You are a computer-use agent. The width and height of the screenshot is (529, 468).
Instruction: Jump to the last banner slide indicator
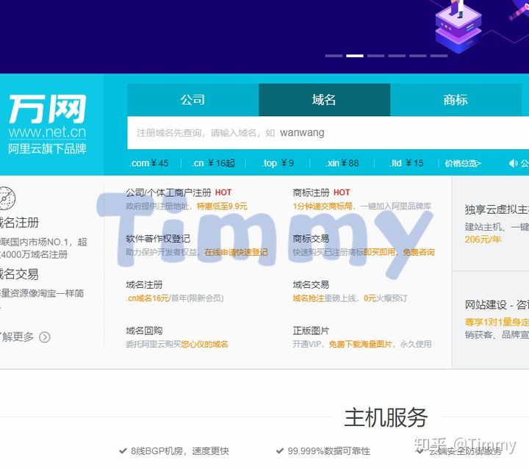(439, 55)
